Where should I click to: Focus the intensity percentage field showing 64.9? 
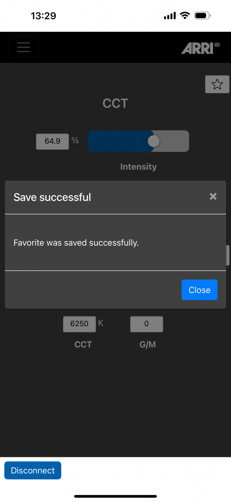click(x=52, y=141)
